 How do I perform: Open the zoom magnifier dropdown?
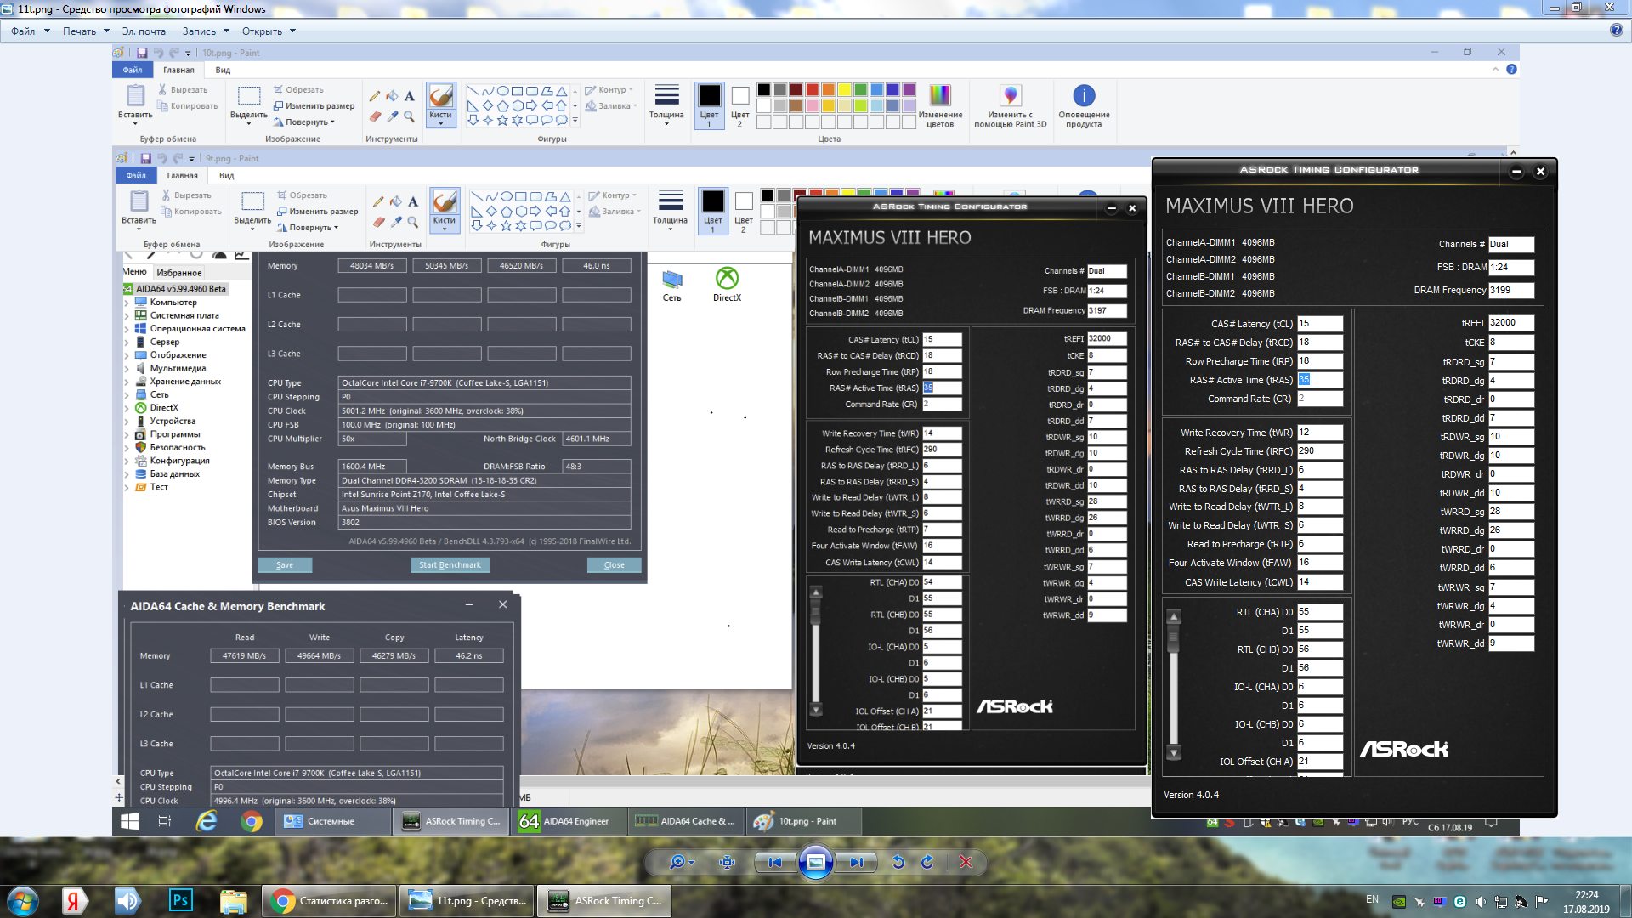681,862
